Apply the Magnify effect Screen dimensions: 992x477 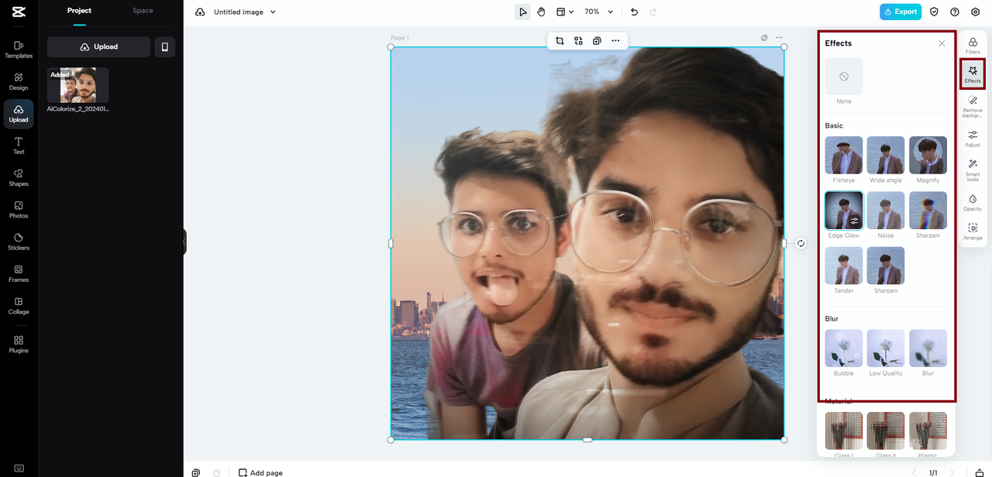[928, 155]
